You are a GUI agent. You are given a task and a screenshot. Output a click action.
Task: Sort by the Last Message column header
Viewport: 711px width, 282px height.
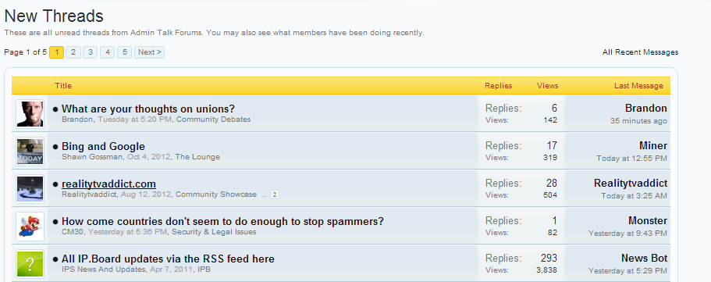[x=638, y=86]
